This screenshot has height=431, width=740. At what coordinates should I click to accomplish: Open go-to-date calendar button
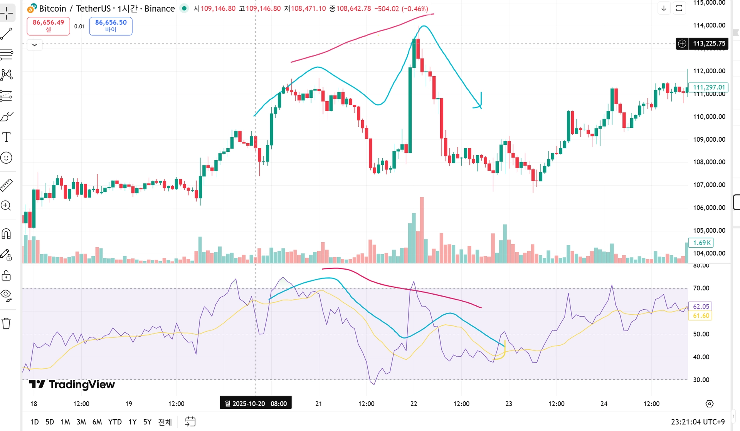(x=190, y=422)
